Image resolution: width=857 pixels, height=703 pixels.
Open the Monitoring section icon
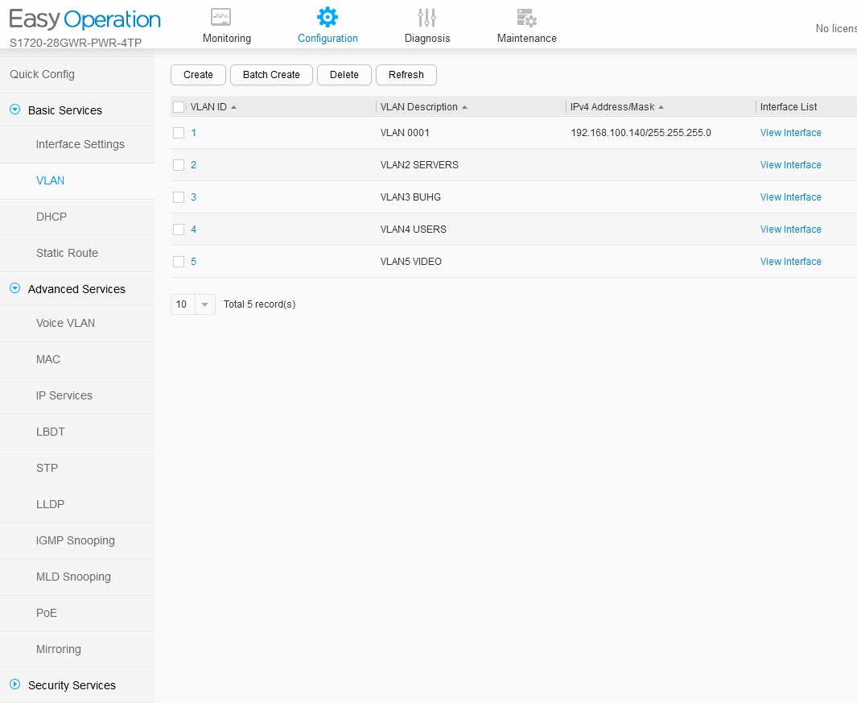pos(220,18)
